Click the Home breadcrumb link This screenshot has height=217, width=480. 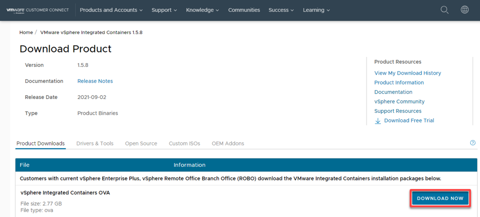pyautogui.click(x=26, y=32)
